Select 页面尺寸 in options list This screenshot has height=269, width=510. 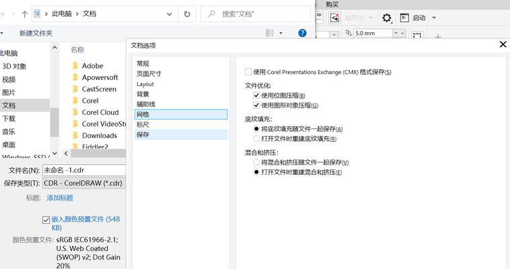(x=181, y=74)
